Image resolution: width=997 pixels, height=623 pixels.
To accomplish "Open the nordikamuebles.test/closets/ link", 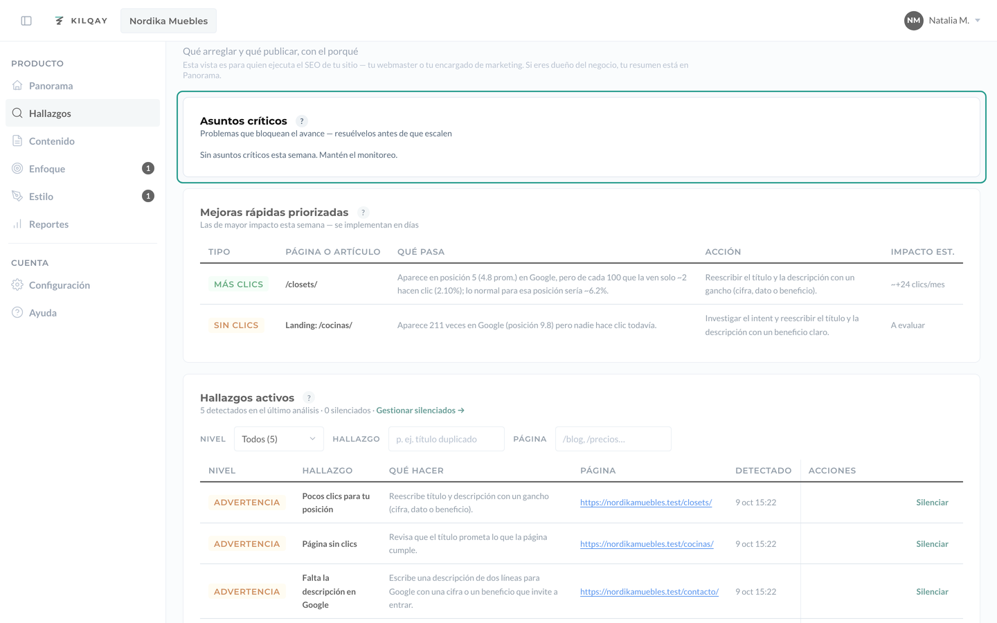I will pyautogui.click(x=646, y=503).
